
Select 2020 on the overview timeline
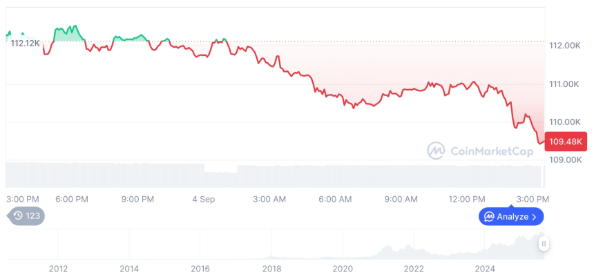pos(343,268)
